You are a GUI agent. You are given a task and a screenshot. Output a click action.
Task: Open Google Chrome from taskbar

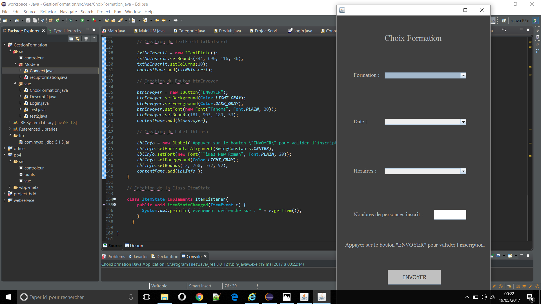click(199, 297)
